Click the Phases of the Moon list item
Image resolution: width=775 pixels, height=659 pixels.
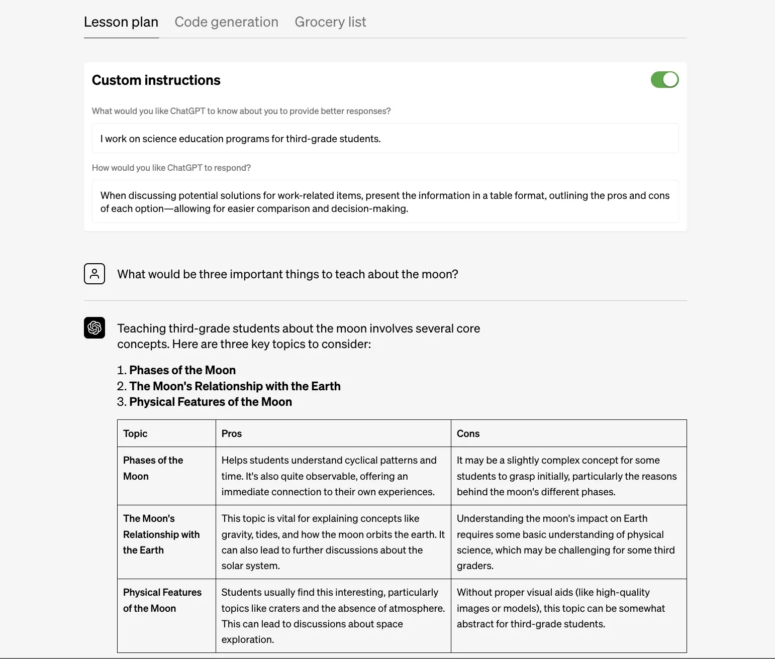point(182,370)
